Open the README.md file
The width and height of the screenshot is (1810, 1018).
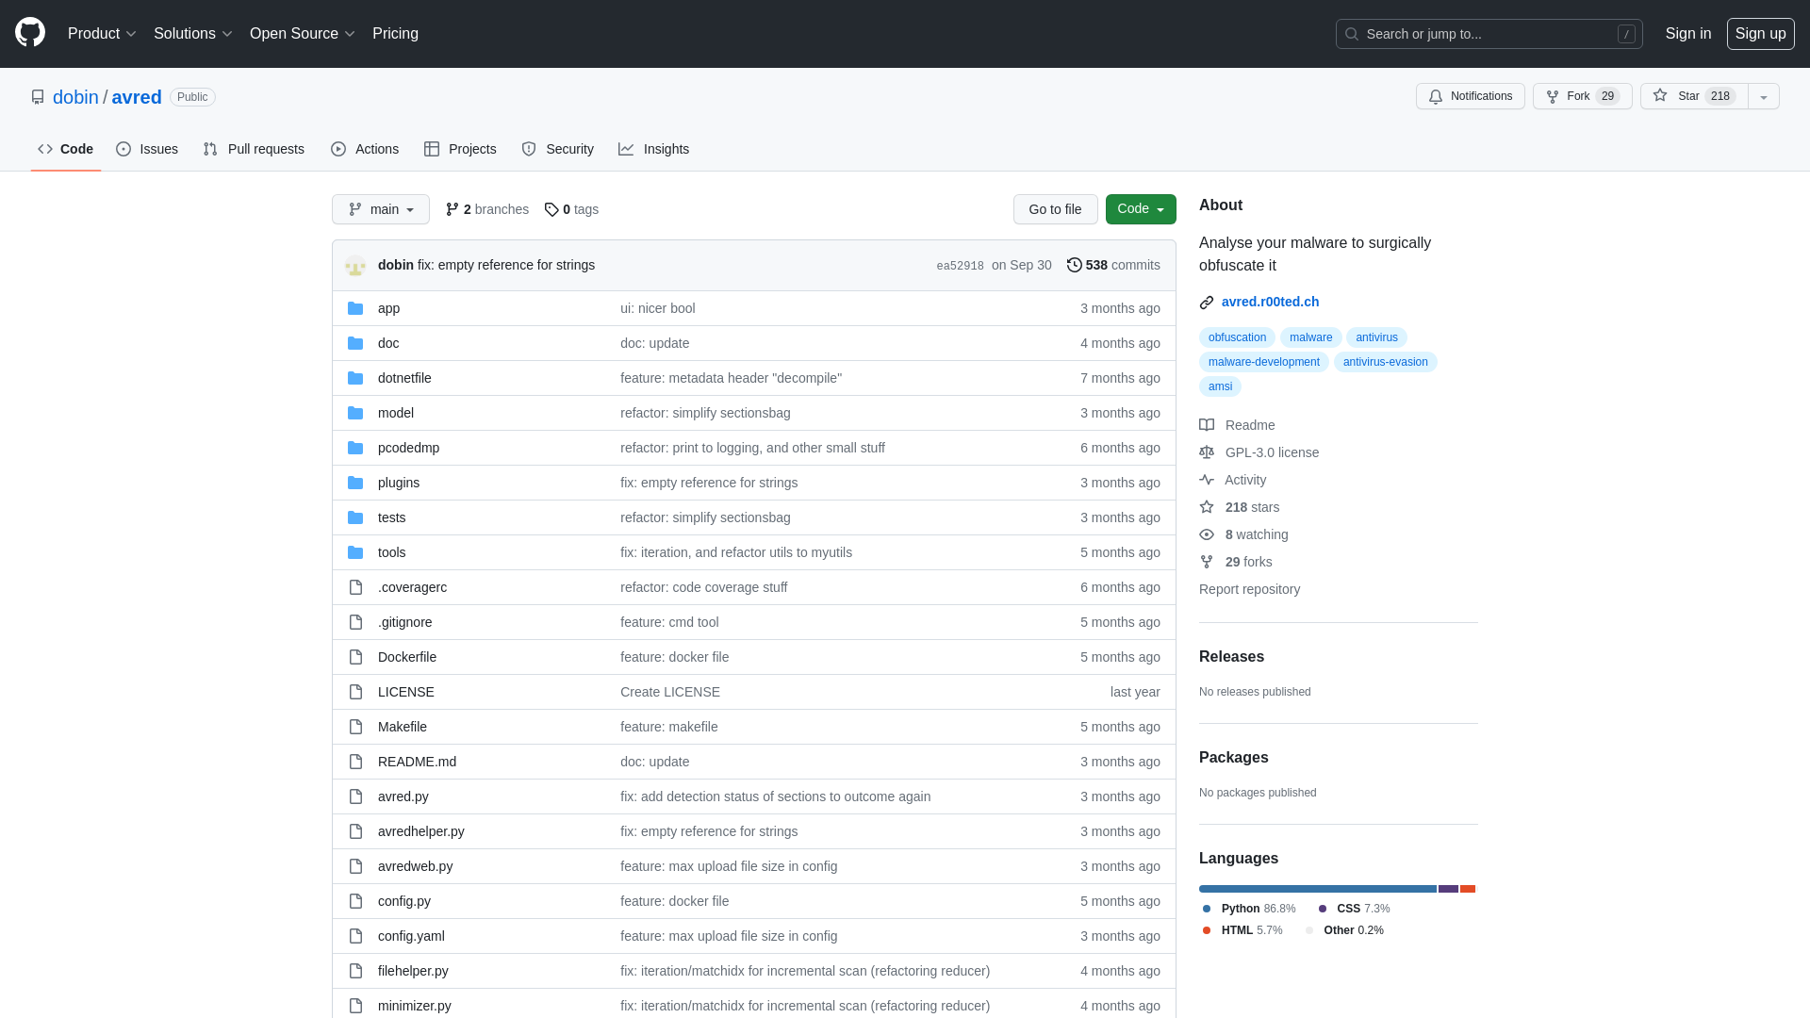point(417,762)
